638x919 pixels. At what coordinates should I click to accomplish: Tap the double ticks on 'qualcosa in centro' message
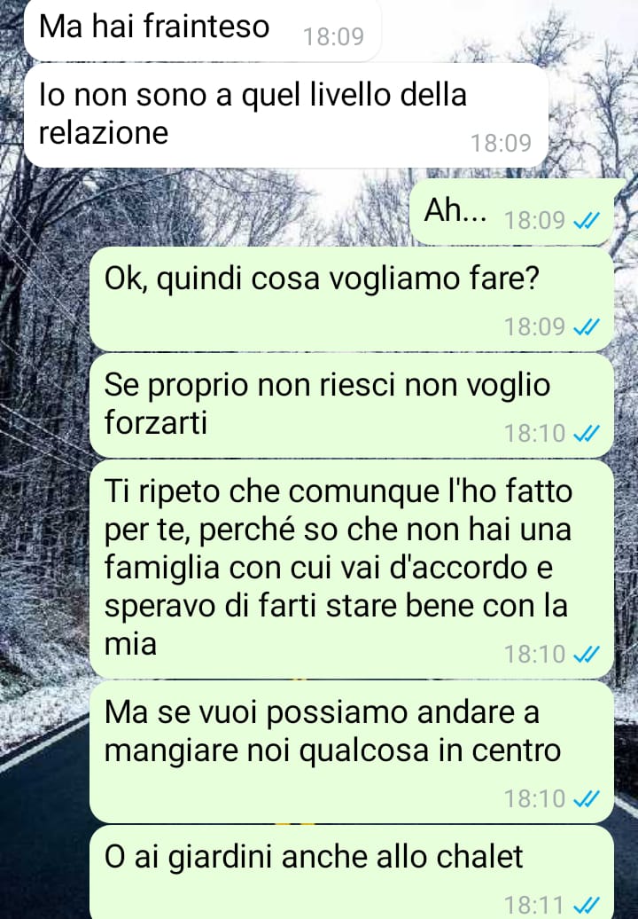586,799
